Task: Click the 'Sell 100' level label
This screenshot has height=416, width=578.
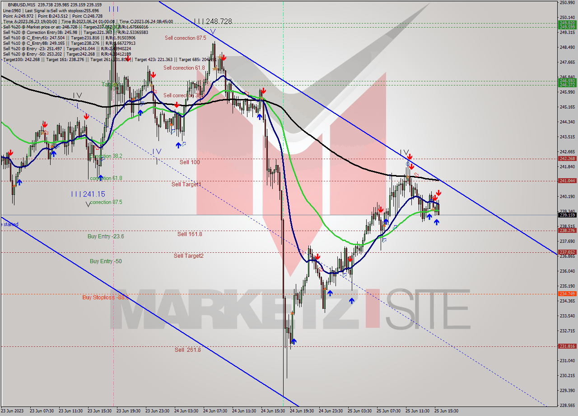Action: pyautogui.click(x=190, y=162)
